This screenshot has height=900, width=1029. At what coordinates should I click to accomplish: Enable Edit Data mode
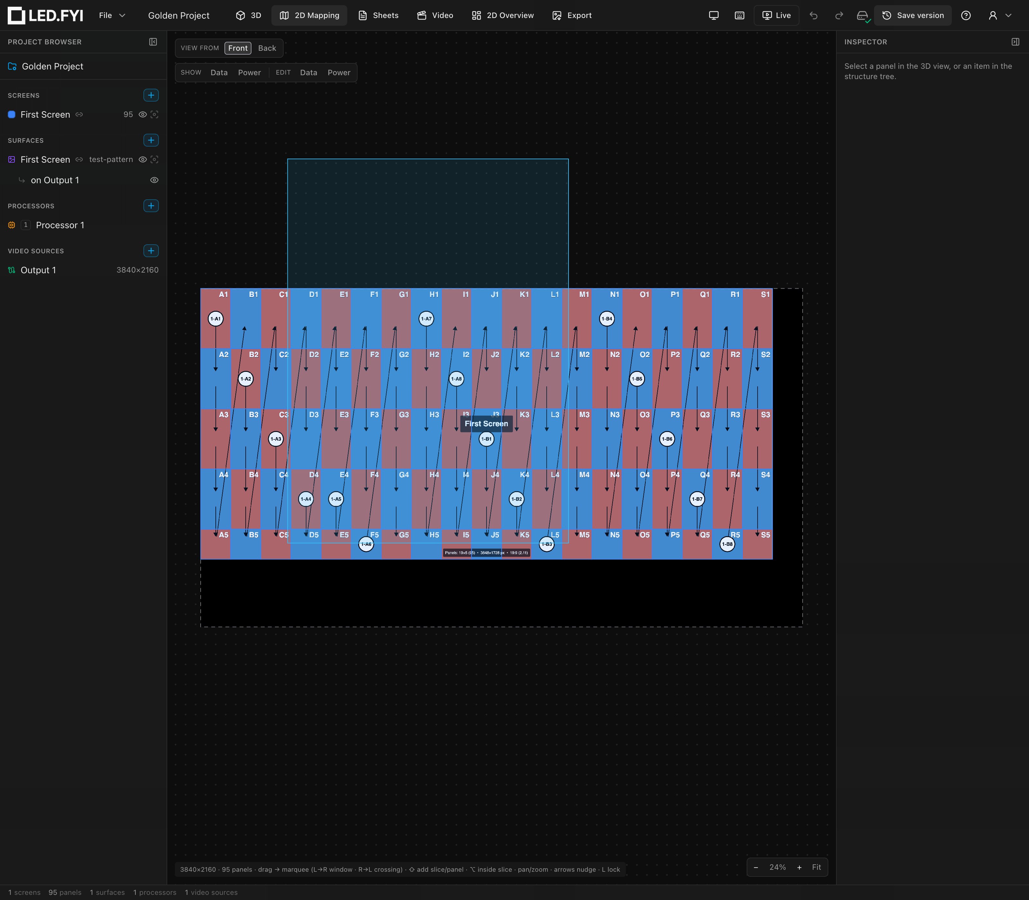[308, 72]
